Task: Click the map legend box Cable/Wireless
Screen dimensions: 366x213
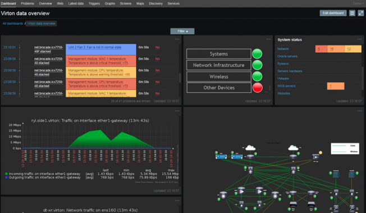Action: click(x=345, y=148)
